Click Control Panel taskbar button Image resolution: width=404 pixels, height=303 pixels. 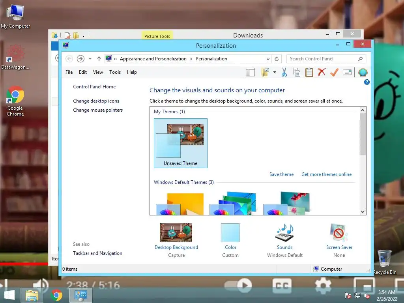(81, 295)
